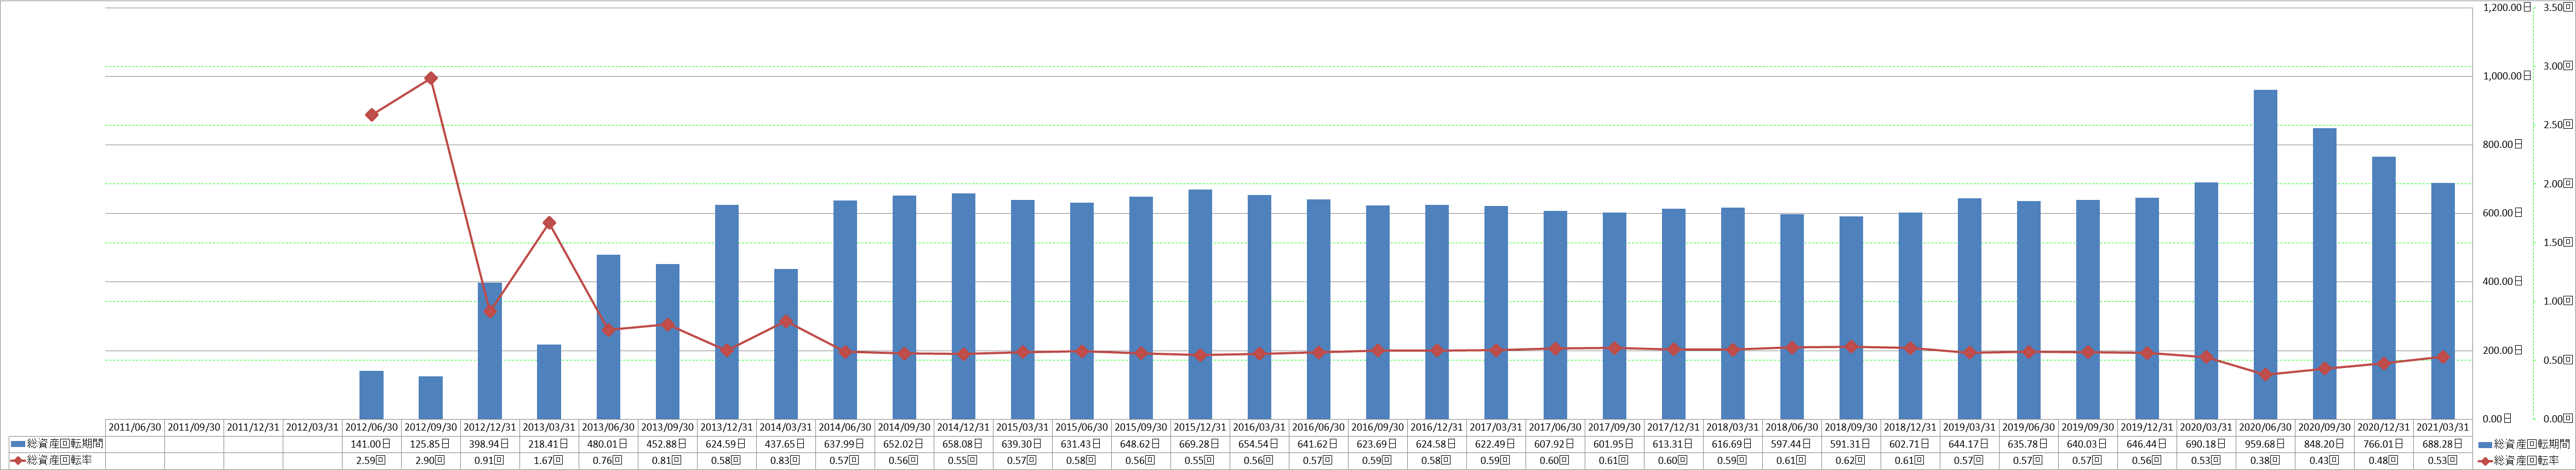This screenshot has width=2576, height=470.
Task: Click the blue bar for 2013/12/31
Action: point(727,312)
